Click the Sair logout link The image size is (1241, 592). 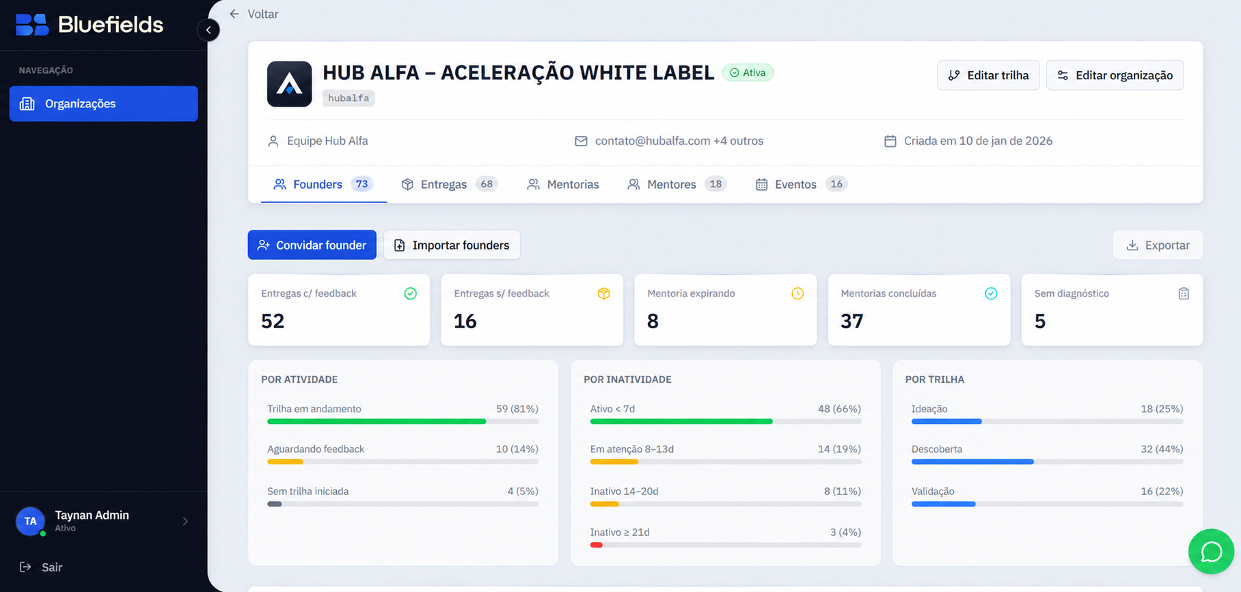[x=41, y=567]
